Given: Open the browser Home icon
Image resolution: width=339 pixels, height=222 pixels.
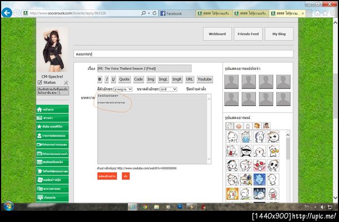Looking at the screenshot, I should click(x=317, y=14).
